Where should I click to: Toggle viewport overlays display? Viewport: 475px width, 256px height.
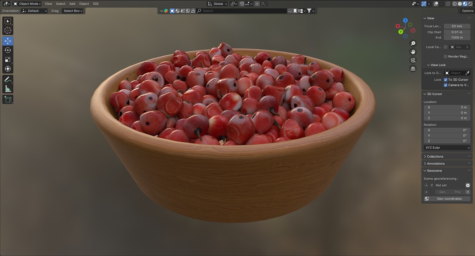click(x=436, y=4)
